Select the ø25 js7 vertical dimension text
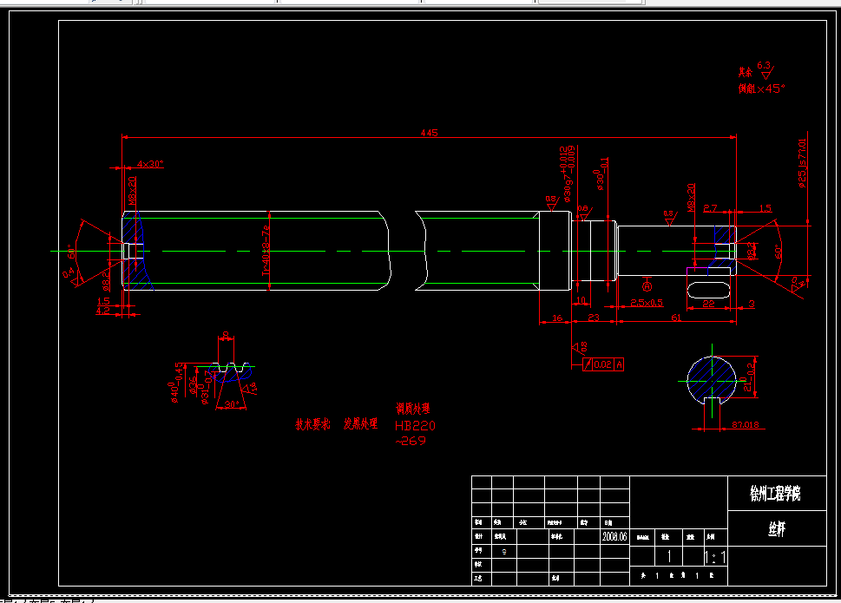 pyautogui.click(x=803, y=163)
